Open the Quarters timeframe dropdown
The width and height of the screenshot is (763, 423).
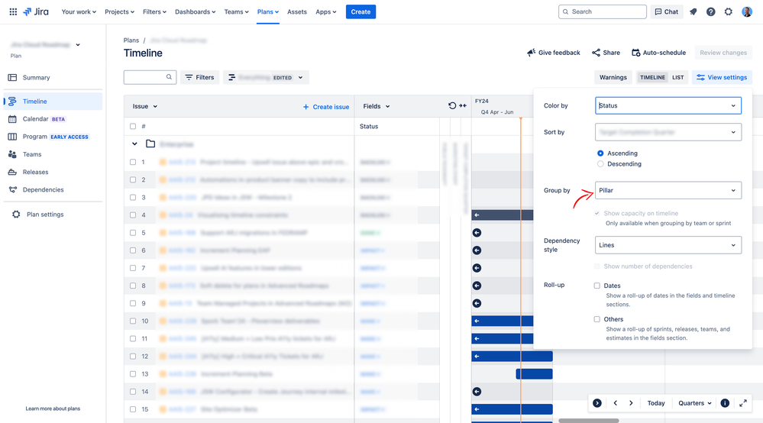coord(695,403)
